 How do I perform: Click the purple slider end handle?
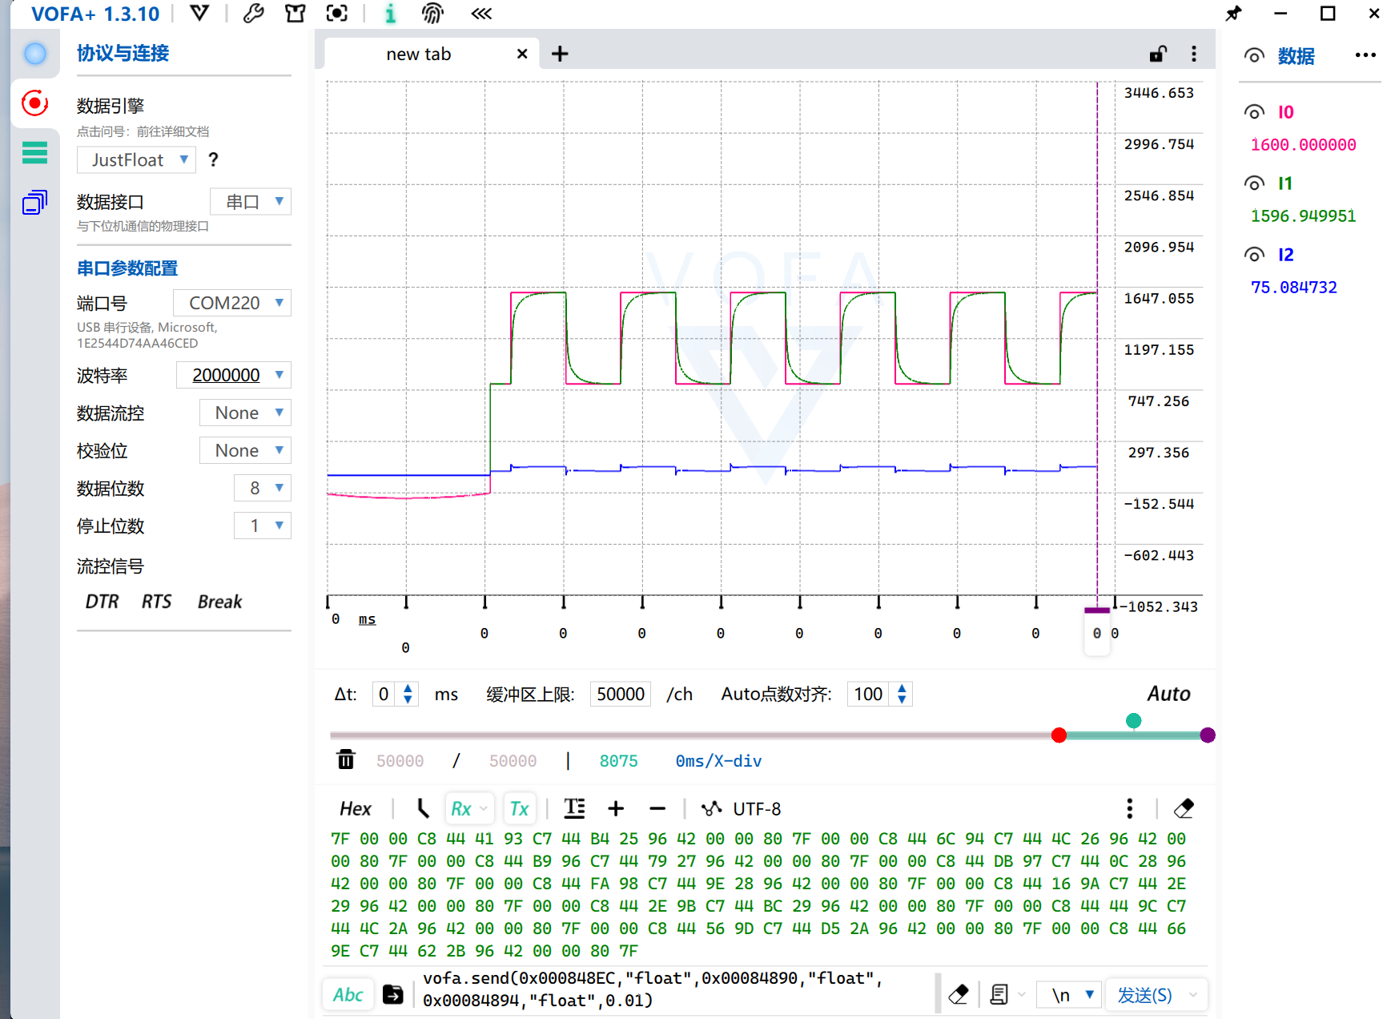point(1208,735)
